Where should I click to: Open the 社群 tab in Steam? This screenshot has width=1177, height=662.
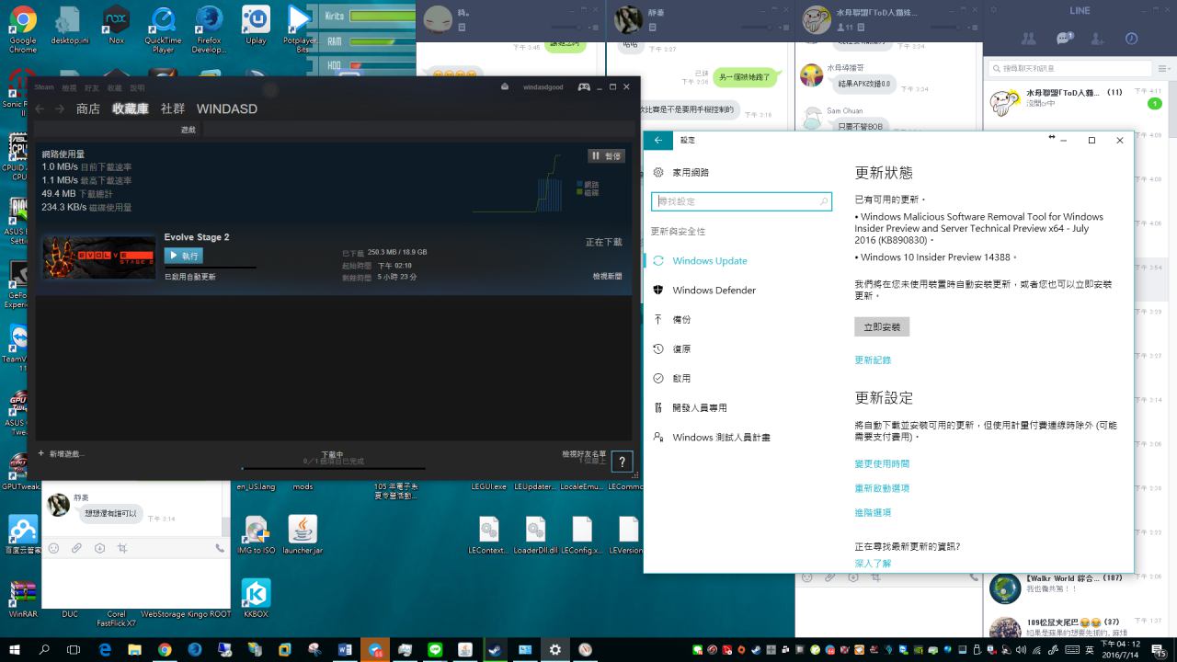click(x=173, y=108)
